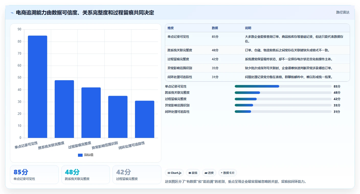
Task: Open the 85分 单点记录可见性 data card
Action: click(34, 175)
